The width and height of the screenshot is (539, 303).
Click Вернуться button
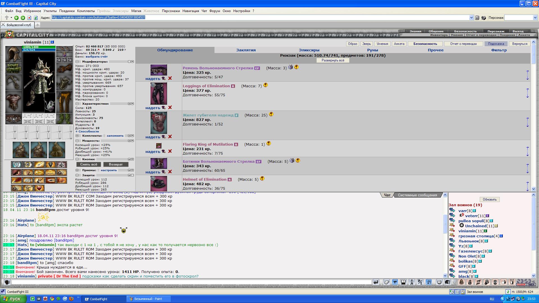tap(520, 44)
